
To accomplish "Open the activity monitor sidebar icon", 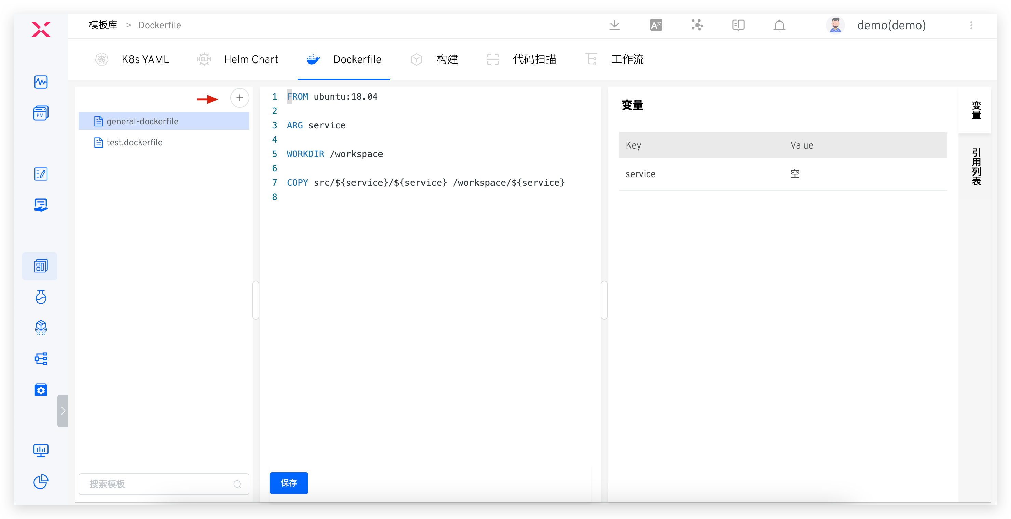I will click(41, 82).
